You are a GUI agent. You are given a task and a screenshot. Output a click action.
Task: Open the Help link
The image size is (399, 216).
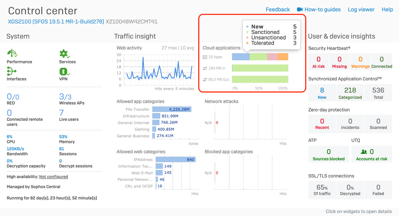click(387, 9)
